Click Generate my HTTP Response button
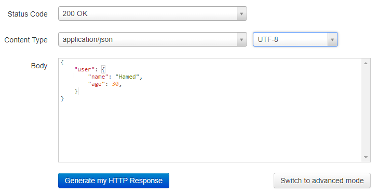Viewport: 378px width, 195px height. (x=114, y=181)
